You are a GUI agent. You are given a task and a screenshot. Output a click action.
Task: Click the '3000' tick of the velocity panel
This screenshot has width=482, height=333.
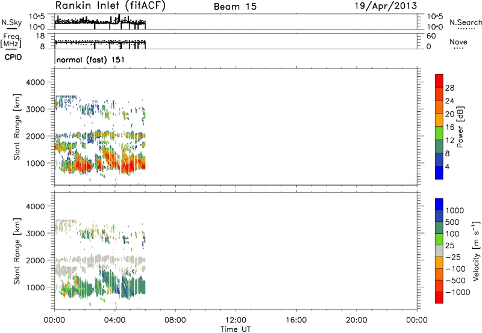point(35,233)
